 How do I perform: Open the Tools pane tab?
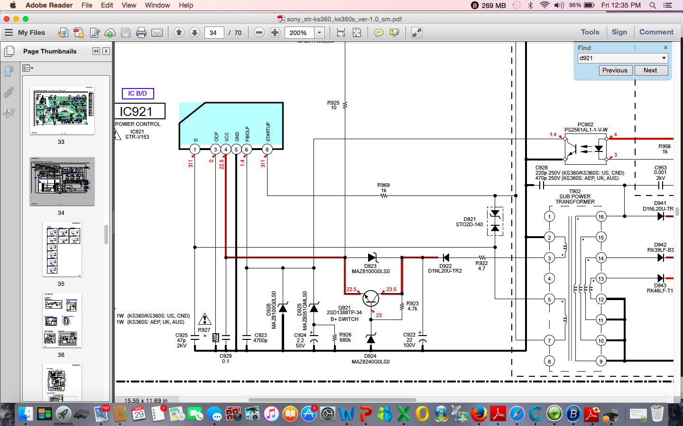[x=590, y=32]
